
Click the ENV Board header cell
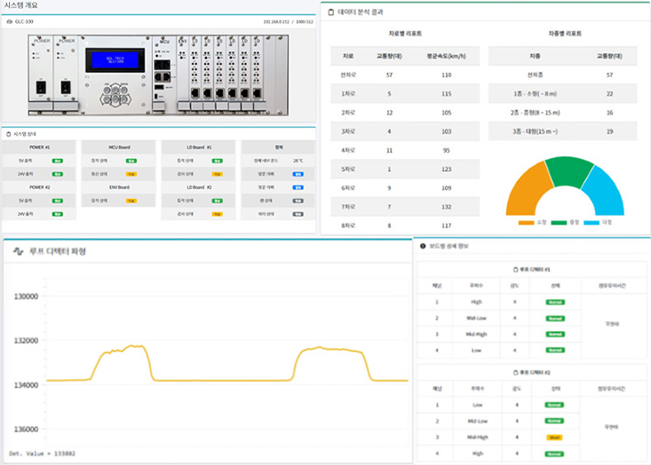119,187
